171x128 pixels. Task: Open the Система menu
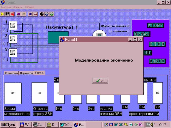pos(6,7)
